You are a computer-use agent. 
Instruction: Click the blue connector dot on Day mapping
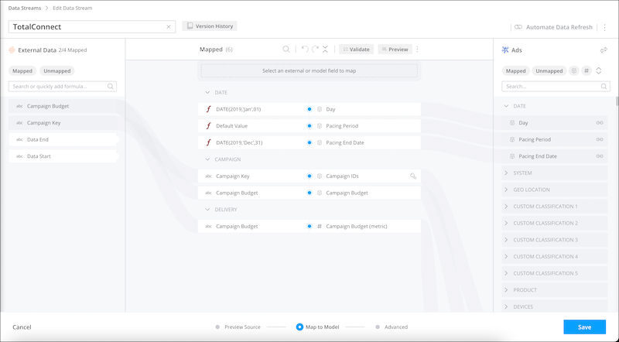(309, 109)
